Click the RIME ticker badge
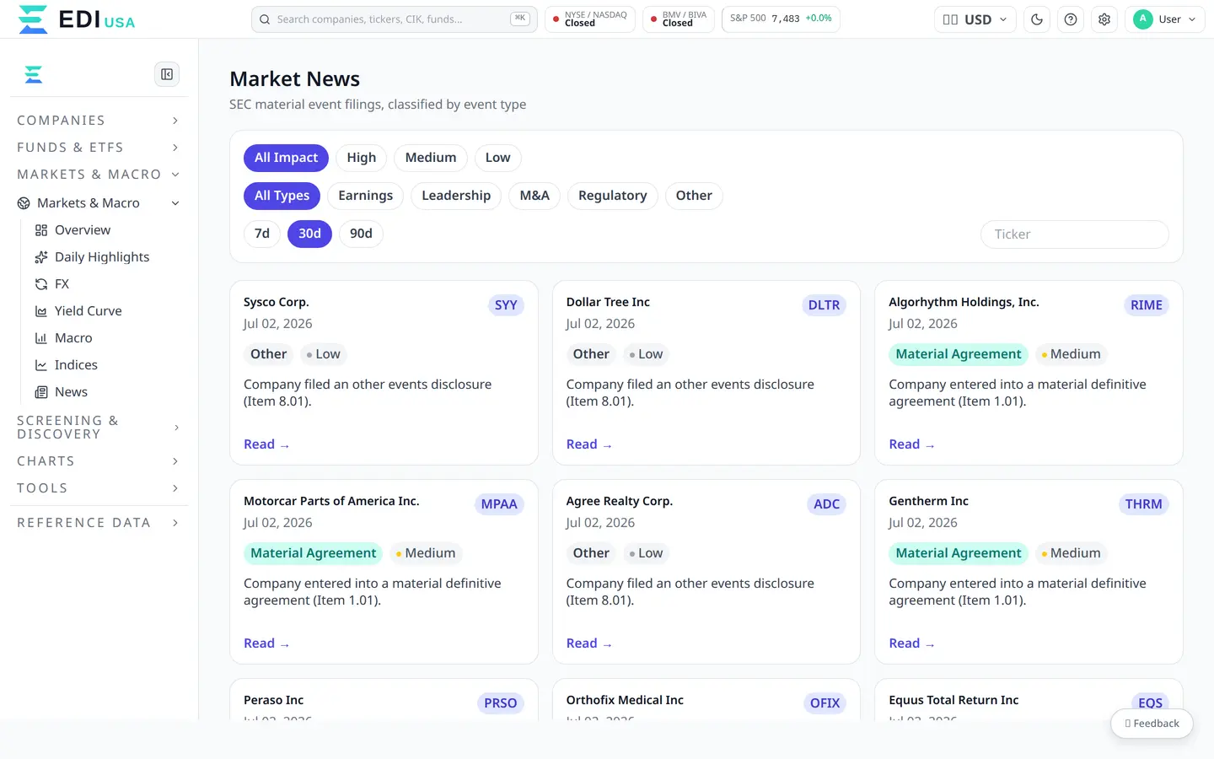This screenshot has height=759, width=1214. point(1147,305)
